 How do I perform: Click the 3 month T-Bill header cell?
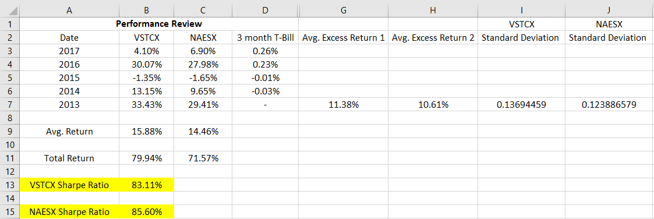pos(266,37)
